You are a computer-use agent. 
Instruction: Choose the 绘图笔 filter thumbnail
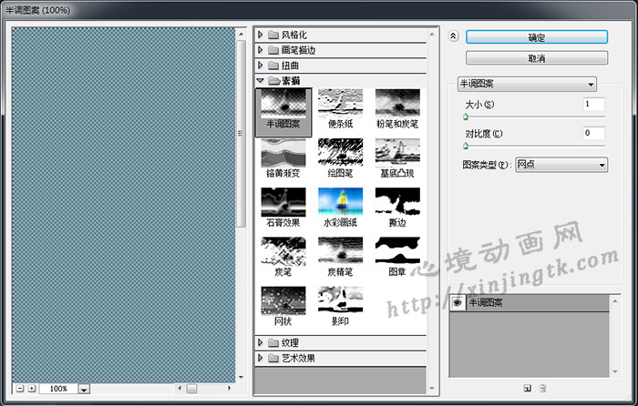[340, 157]
